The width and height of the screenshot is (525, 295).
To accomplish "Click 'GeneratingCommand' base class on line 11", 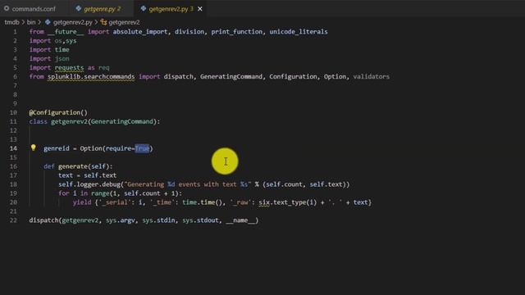I will coord(122,121).
